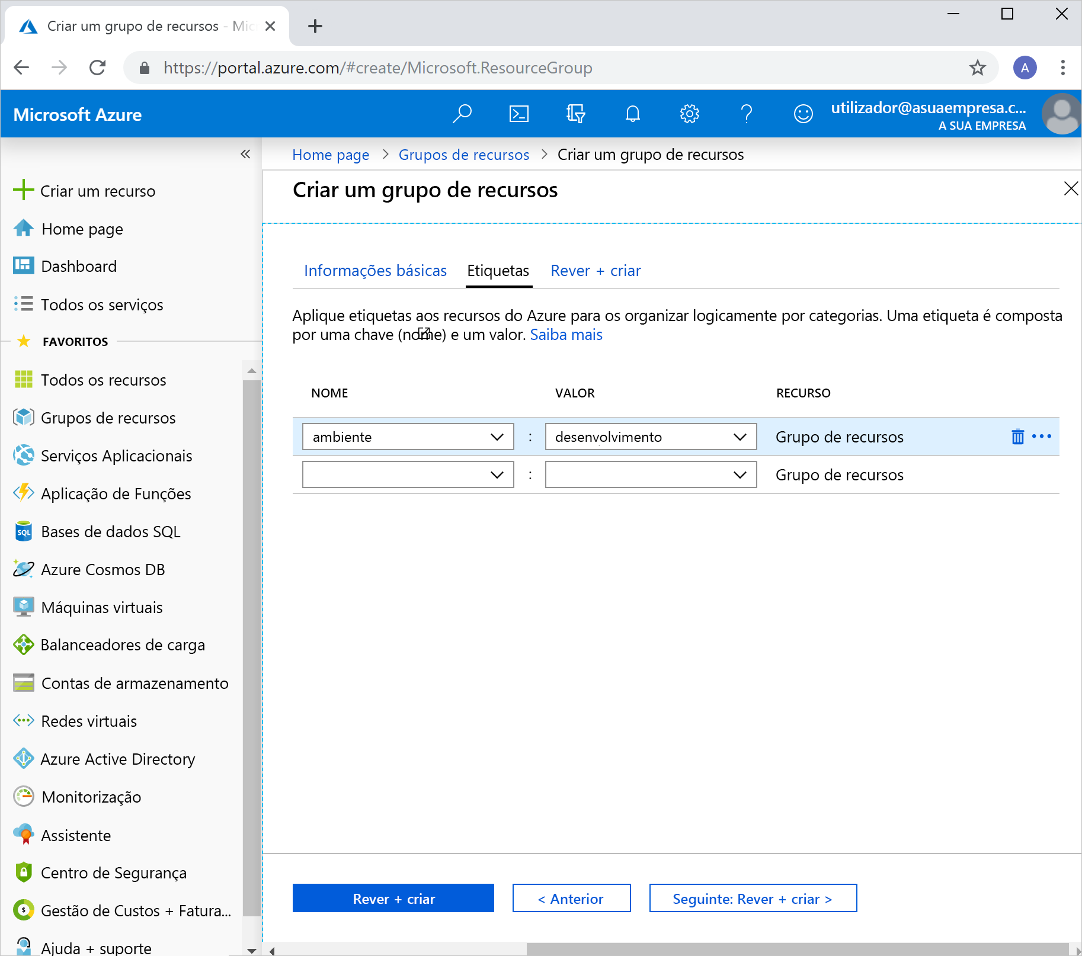Click the Todos os recursos grid icon
Image resolution: width=1082 pixels, height=956 pixels.
coord(24,379)
